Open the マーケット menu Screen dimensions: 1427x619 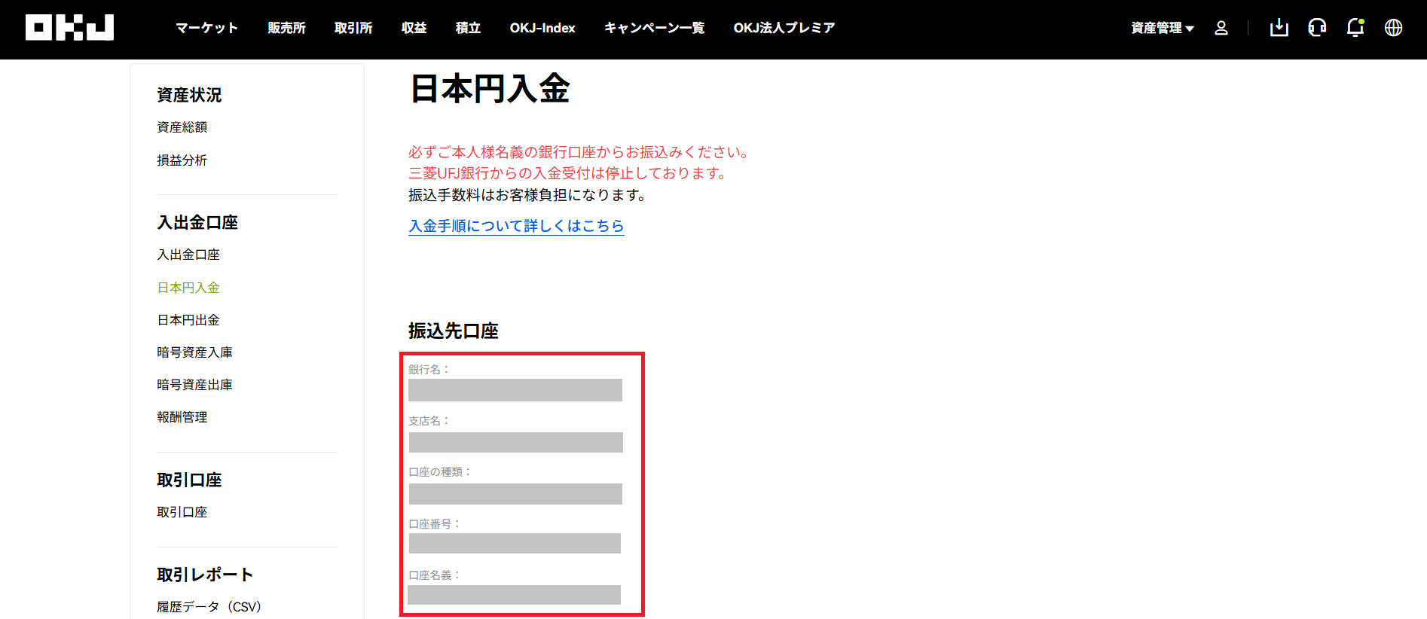tap(206, 28)
